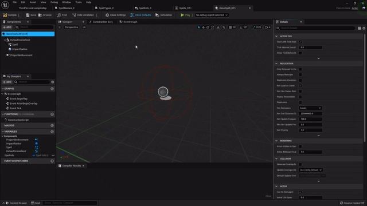Open the Unreal Engine logo button
Image resolution: width=367 pixels, height=206 pixels.
pyautogui.click(x=5, y=5)
